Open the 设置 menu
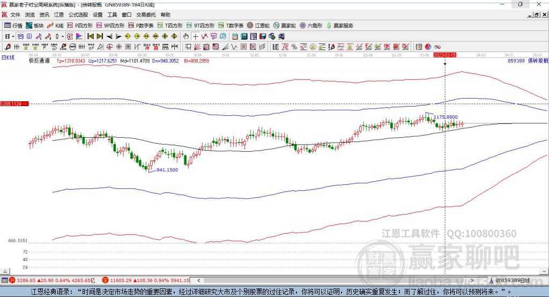 point(98,14)
